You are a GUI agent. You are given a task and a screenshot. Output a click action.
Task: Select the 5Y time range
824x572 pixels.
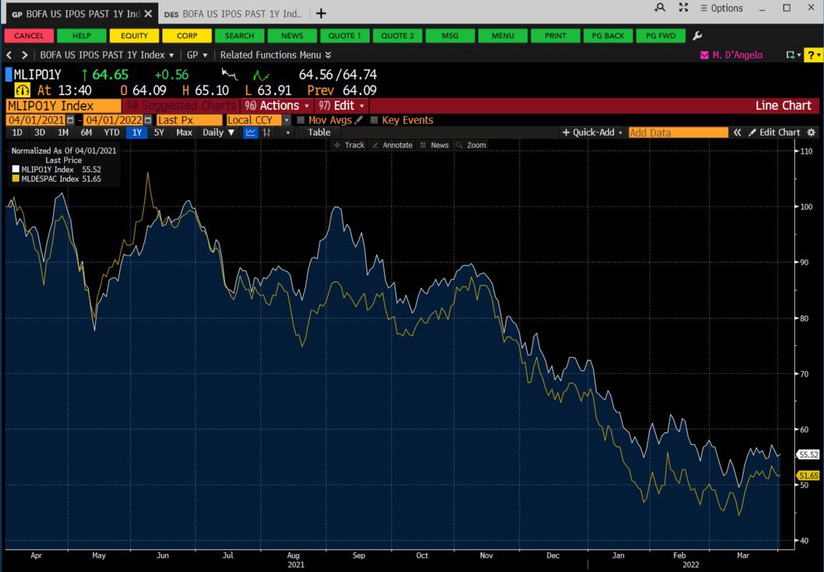pos(159,132)
